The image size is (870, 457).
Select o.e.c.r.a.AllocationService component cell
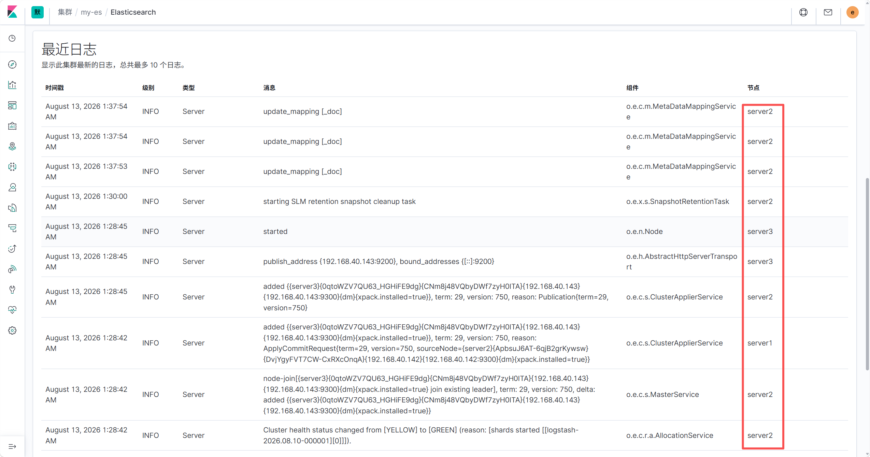coord(670,436)
